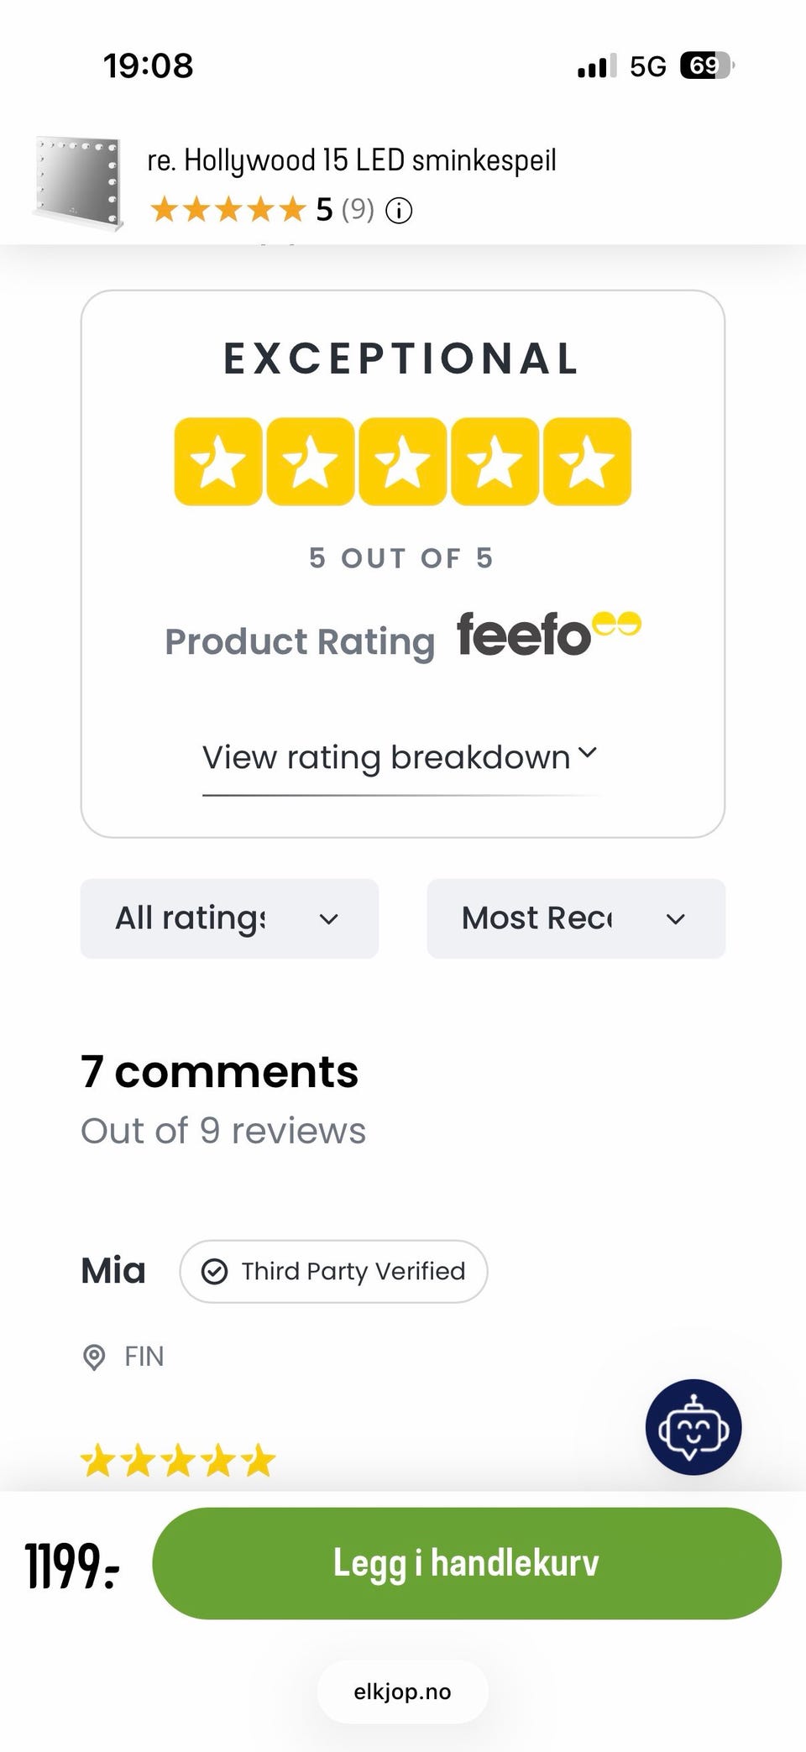The image size is (806, 1752).
Task: Tap Mia's five-star review rating
Action: coord(178,1461)
